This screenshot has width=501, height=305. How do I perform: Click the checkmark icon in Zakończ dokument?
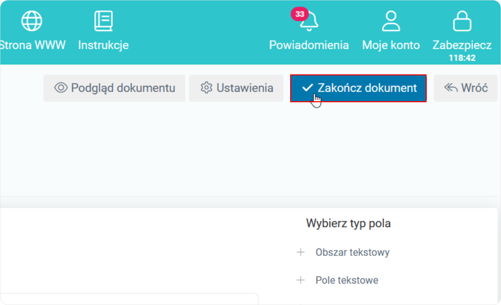coord(307,88)
